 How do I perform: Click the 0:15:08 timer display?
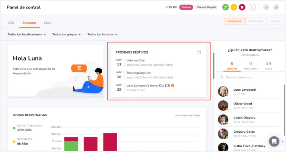[x=171, y=7]
